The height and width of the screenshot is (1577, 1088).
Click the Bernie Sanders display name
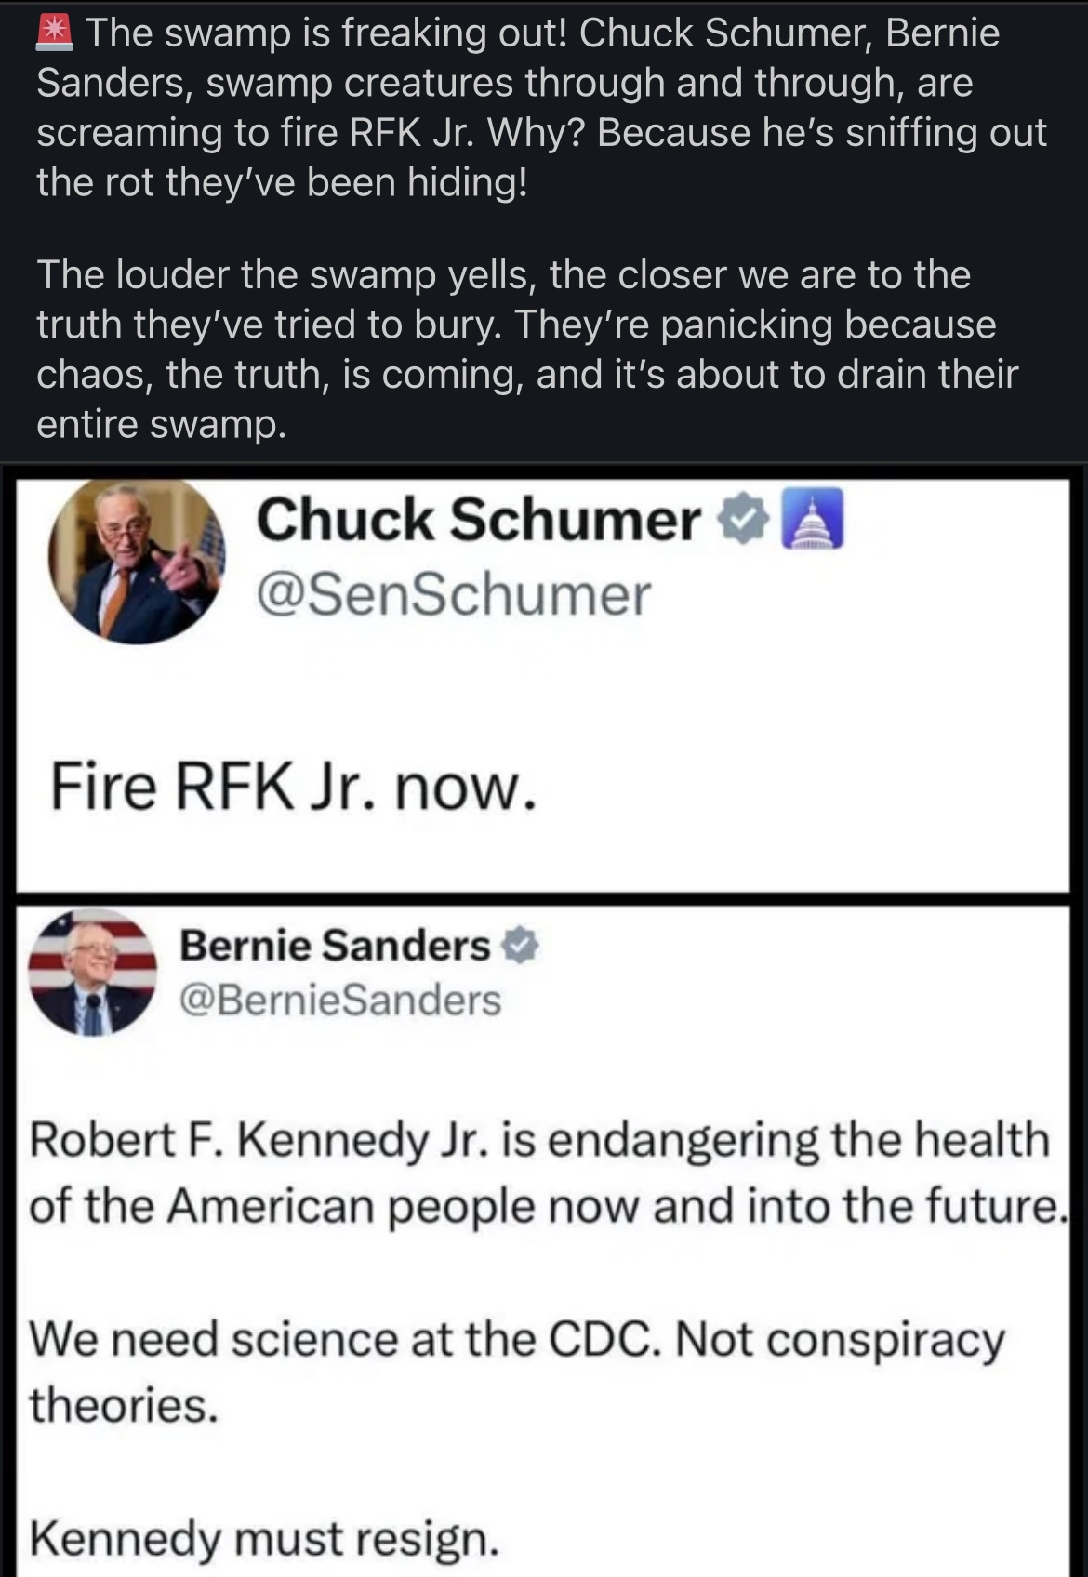pos(334,946)
